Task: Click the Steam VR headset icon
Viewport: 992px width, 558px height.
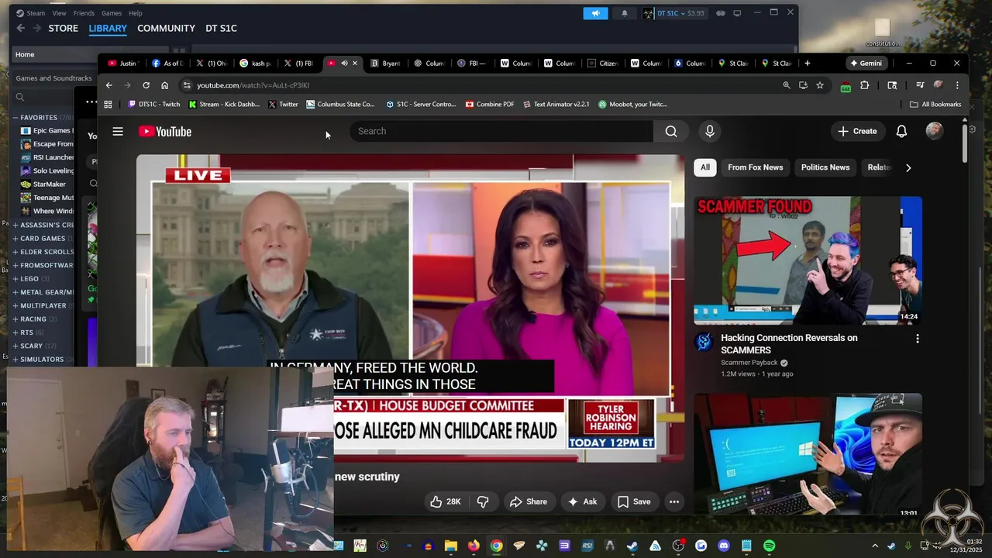Action: pyautogui.click(x=721, y=13)
